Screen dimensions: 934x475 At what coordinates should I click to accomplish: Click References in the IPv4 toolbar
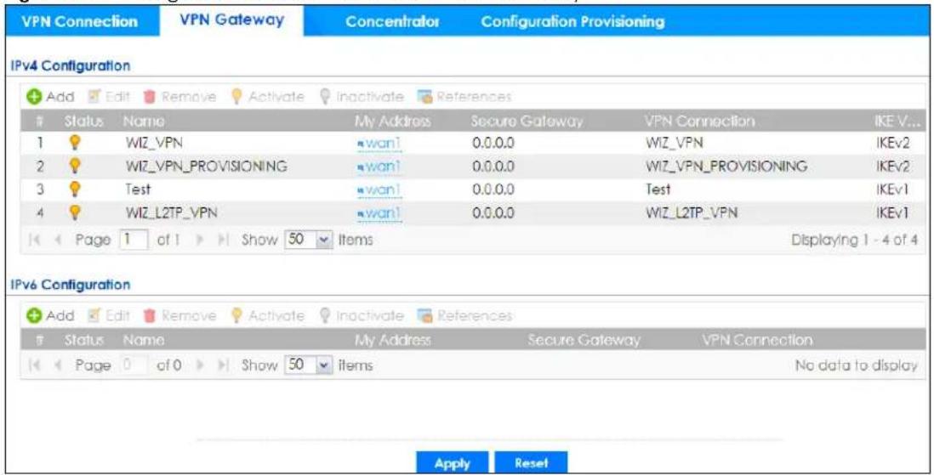tap(464, 96)
